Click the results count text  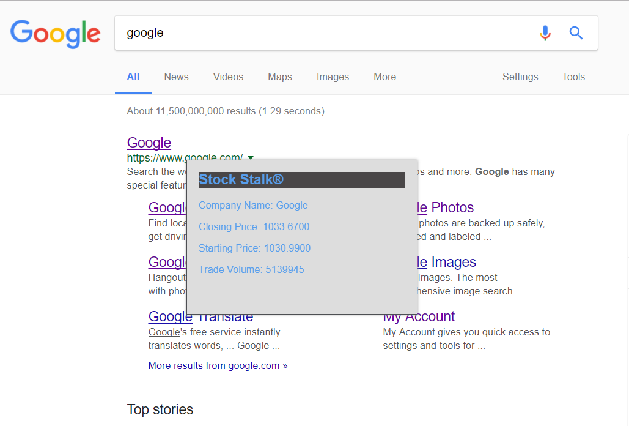[226, 111]
